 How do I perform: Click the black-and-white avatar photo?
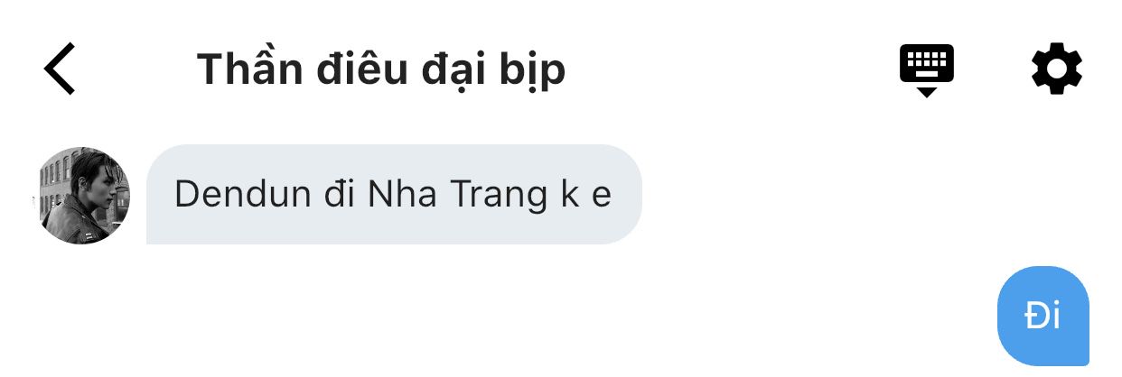(83, 195)
